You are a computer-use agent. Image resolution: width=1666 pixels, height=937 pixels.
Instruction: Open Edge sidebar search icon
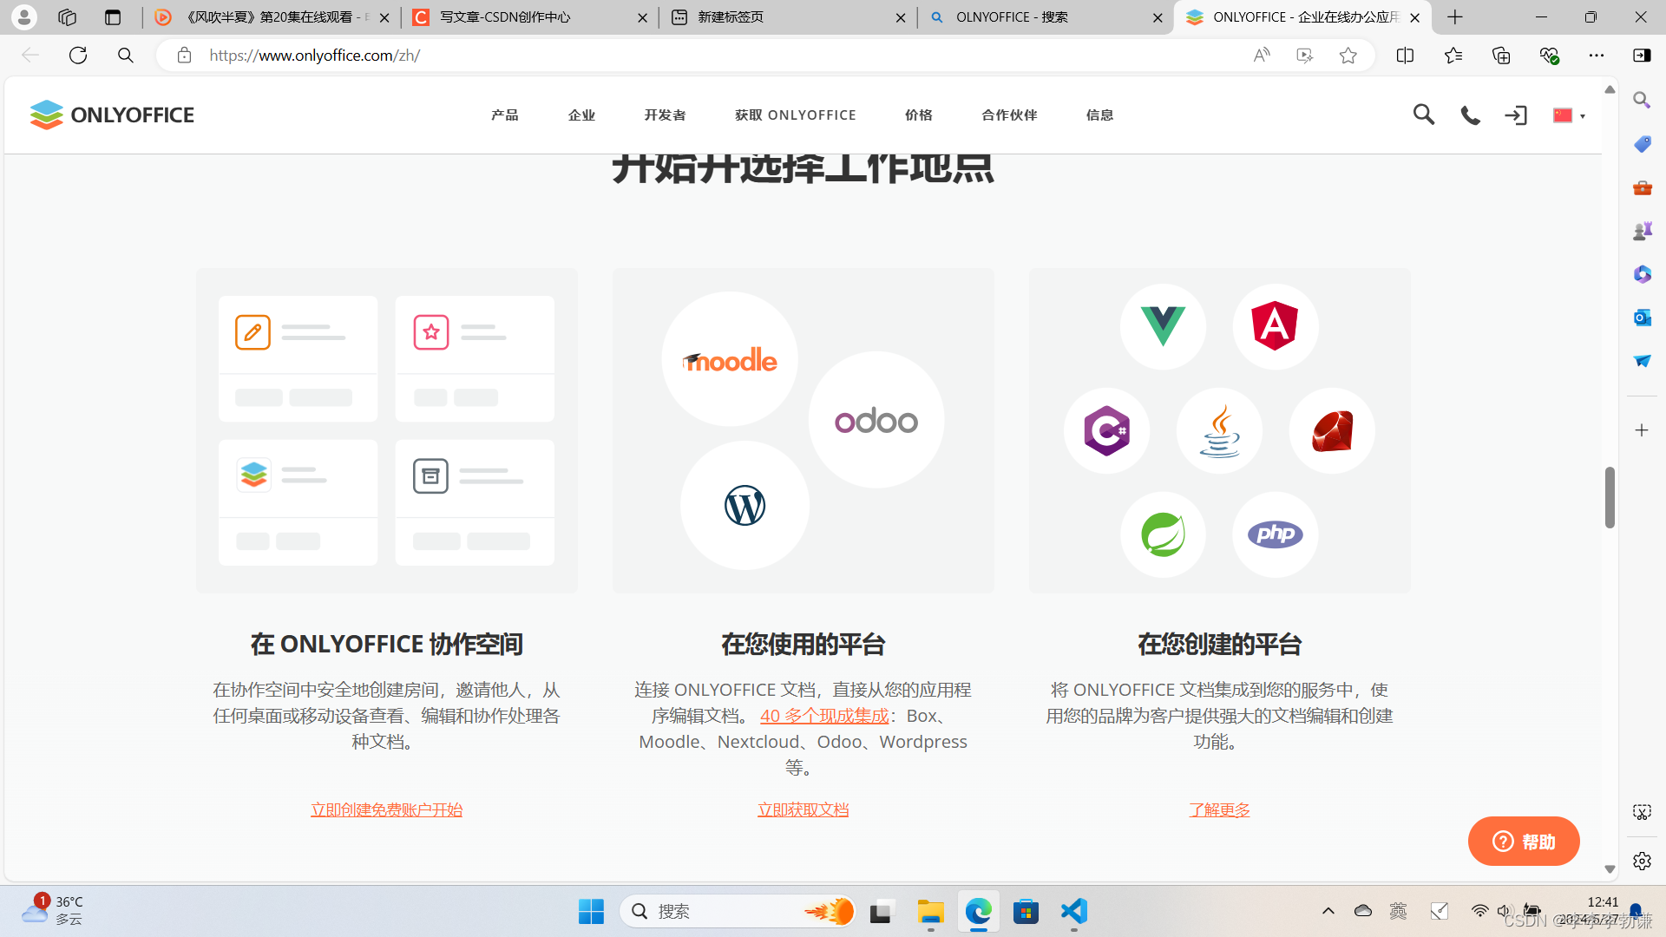[x=1642, y=100]
